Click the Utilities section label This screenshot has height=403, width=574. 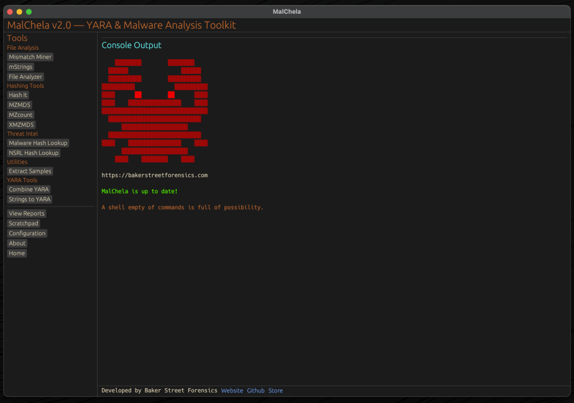[x=17, y=162]
